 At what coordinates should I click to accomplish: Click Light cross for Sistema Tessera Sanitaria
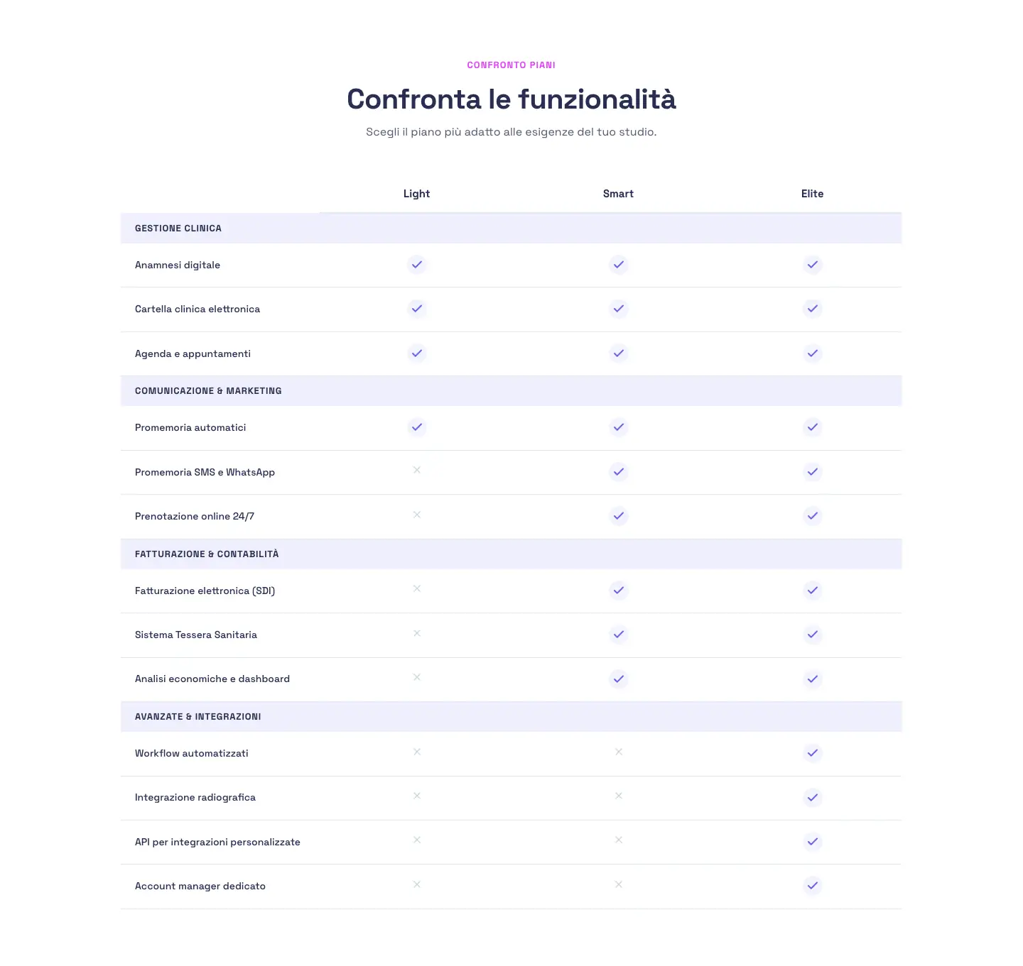point(417,633)
